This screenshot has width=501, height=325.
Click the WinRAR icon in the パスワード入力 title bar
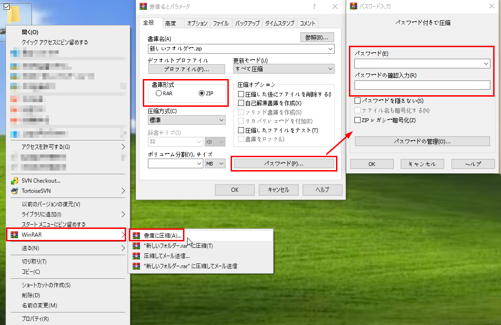[354, 6]
